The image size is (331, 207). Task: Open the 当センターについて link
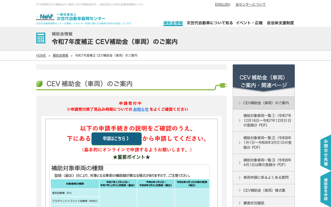coord(250,4)
